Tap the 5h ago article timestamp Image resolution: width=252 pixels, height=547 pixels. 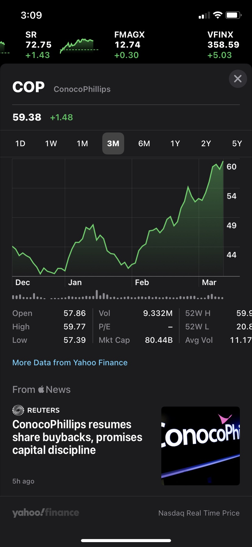click(23, 481)
